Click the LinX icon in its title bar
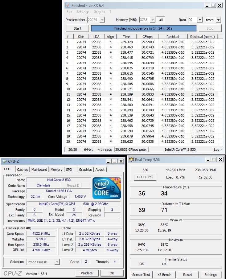Image resolution: width=226 pixels, height=279 pixels. pos(68,5)
